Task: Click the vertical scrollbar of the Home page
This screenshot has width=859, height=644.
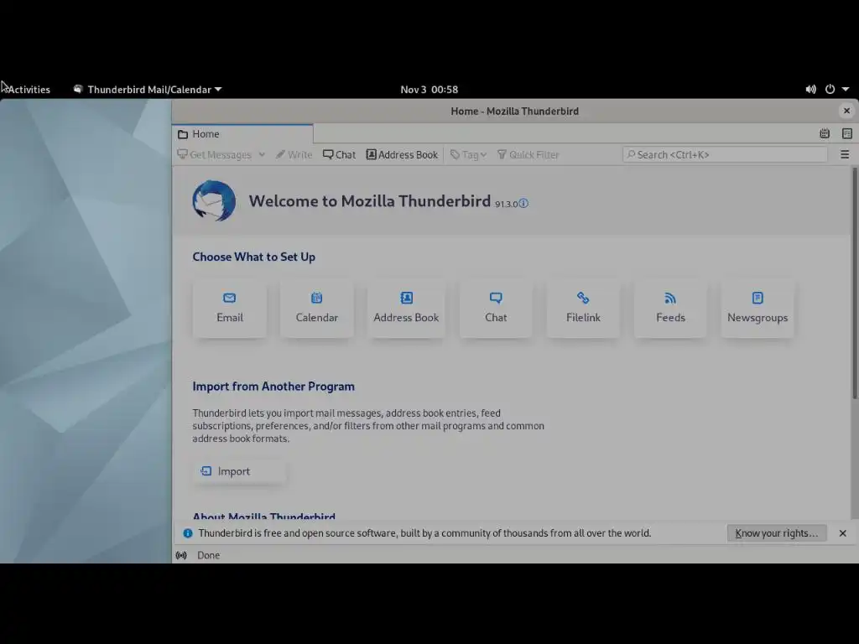Action: click(855, 283)
